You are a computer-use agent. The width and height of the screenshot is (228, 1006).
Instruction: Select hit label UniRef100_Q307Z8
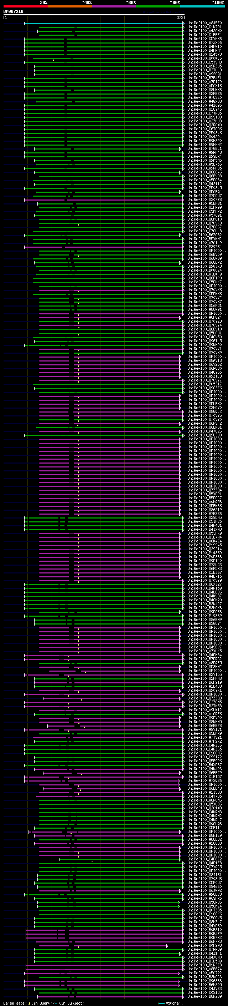[x=204, y=199]
